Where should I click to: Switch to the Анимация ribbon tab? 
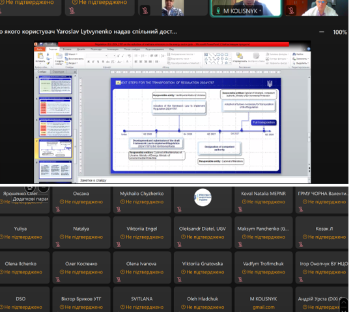coord(113,49)
